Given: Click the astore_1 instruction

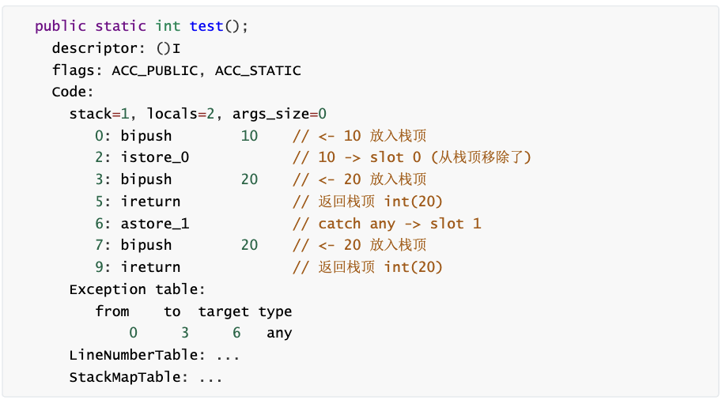Looking at the screenshot, I should point(155,224).
